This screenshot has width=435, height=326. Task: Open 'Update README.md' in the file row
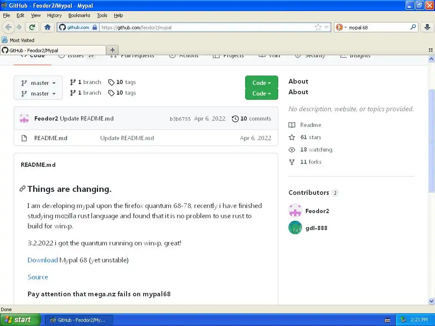pos(127,138)
